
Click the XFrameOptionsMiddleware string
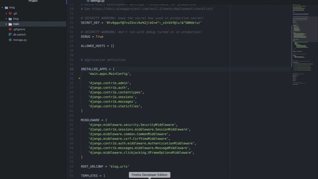click(x=140, y=153)
